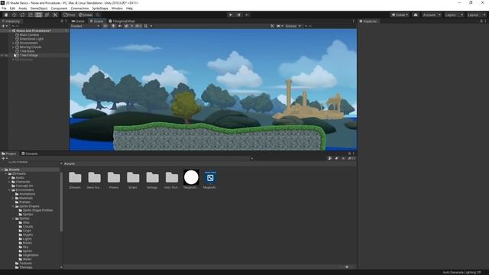The image size is (489, 275).
Task: Open the Window menu
Action: click(117, 8)
